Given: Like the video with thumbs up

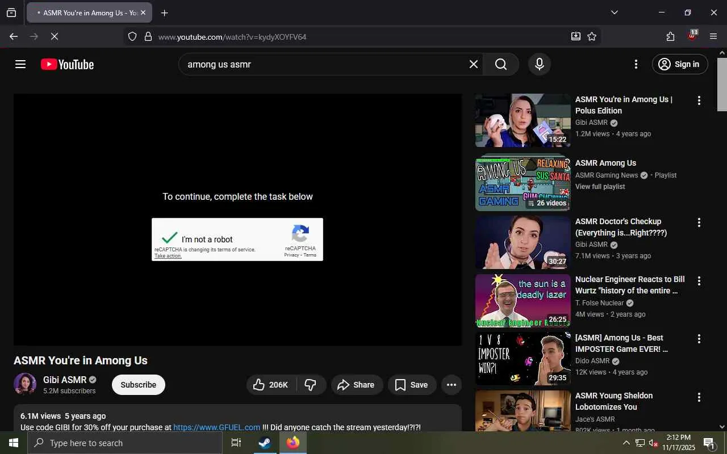Looking at the screenshot, I should coord(270,385).
